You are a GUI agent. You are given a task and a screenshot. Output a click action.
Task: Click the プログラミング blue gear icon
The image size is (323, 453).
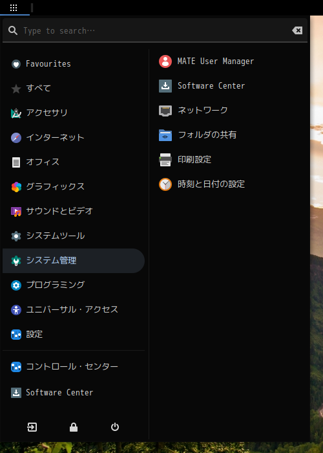click(x=16, y=285)
